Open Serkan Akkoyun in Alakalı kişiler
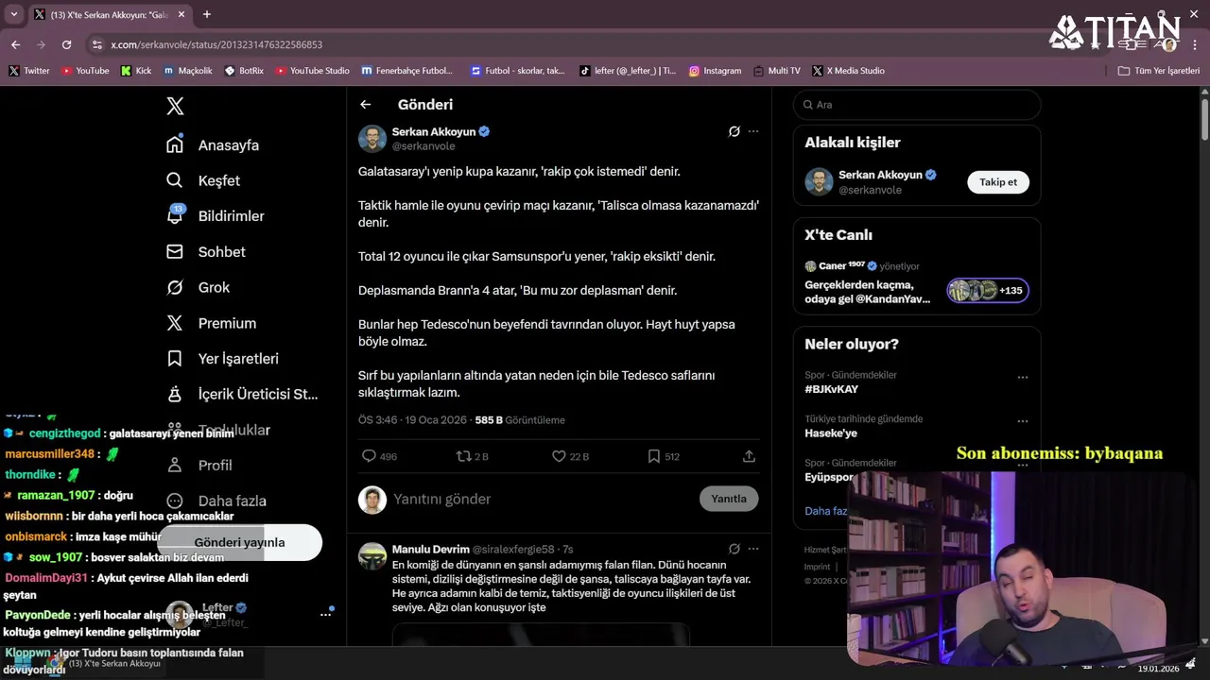 coord(879,175)
